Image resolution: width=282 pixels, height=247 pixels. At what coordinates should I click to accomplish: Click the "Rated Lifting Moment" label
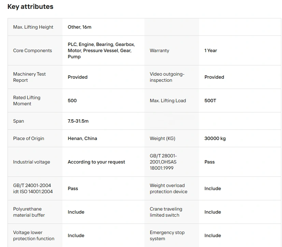[27, 101]
